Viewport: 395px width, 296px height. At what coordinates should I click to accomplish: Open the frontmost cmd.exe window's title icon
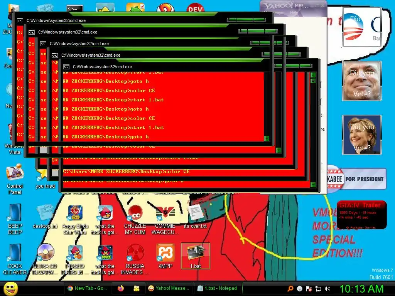(66, 67)
